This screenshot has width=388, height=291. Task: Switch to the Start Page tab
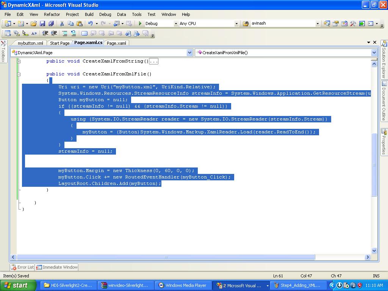(59, 43)
